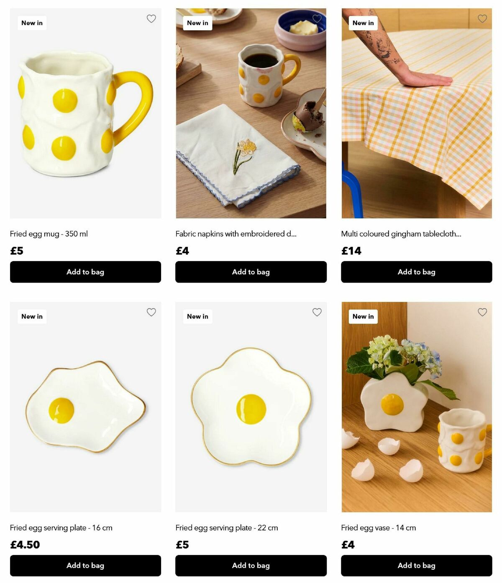Click heart icon on Fabric napkins product
Image resolution: width=502 pixels, height=583 pixels.
point(317,19)
